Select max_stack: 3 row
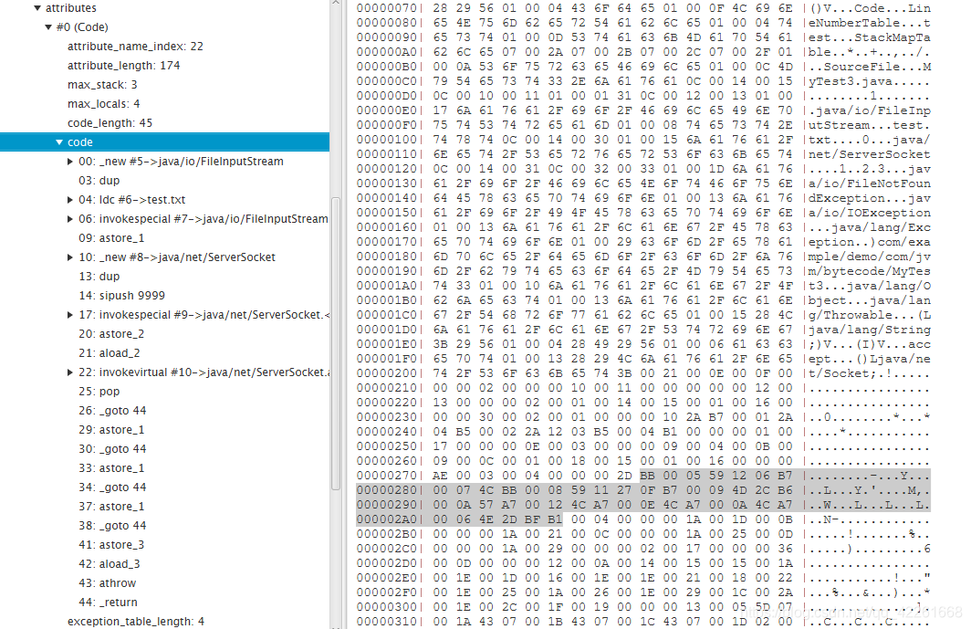This screenshot has height=629, width=971. pos(102,85)
